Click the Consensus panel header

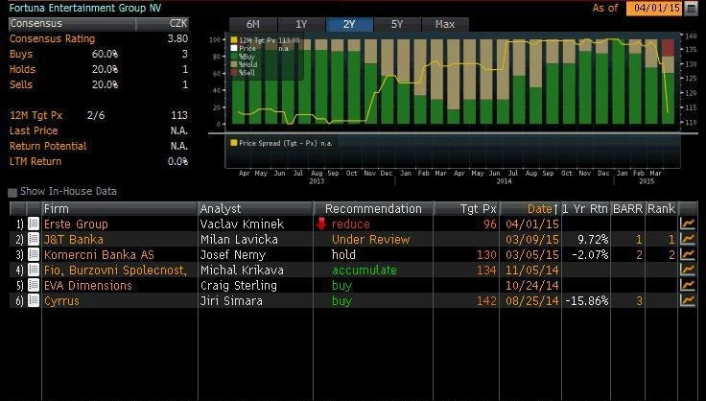coord(99,23)
